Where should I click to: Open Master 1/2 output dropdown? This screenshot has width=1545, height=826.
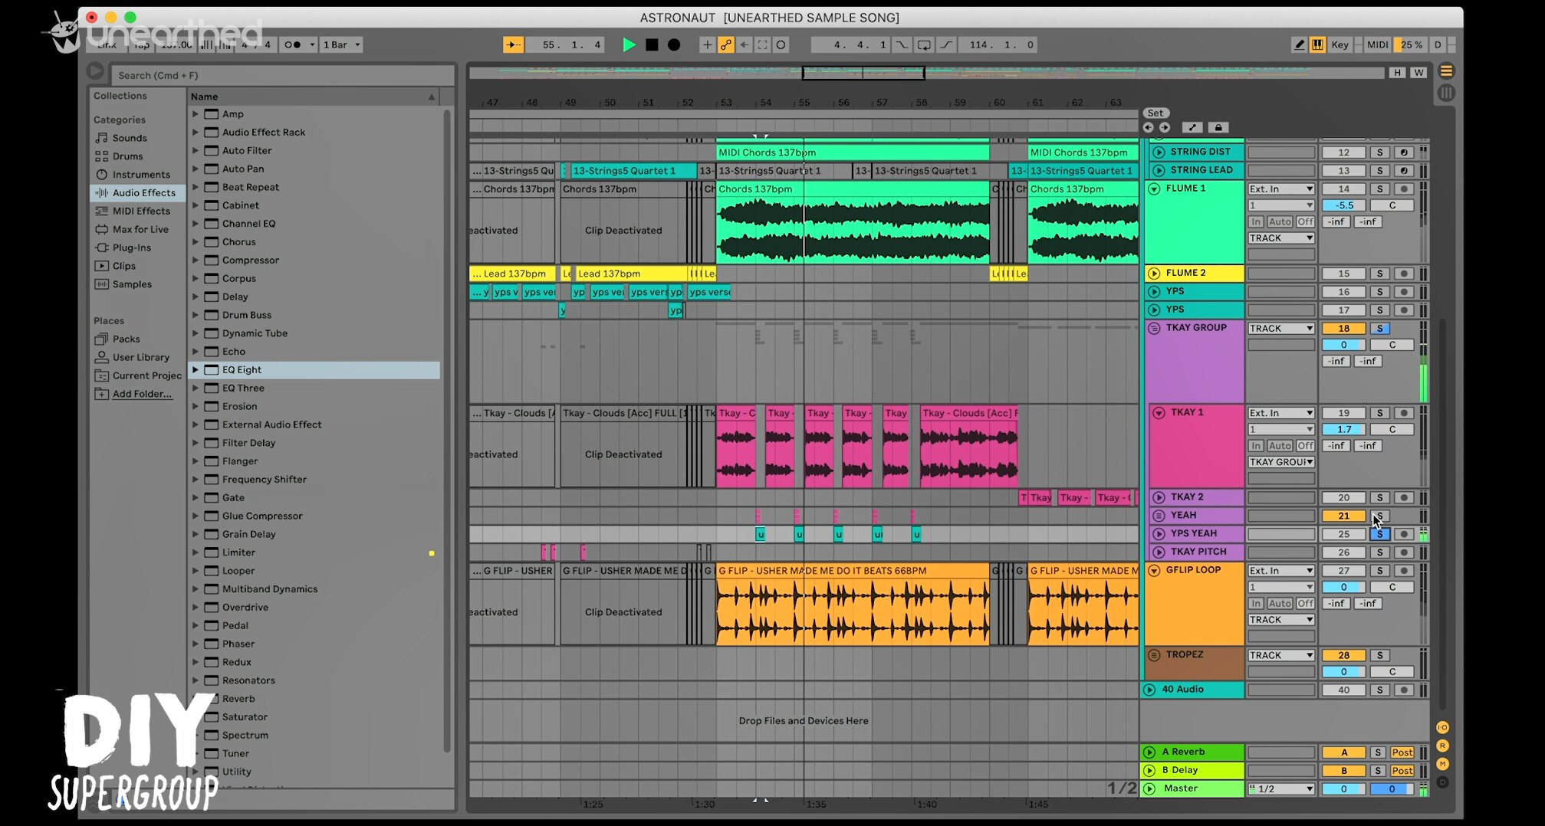(x=1280, y=788)
